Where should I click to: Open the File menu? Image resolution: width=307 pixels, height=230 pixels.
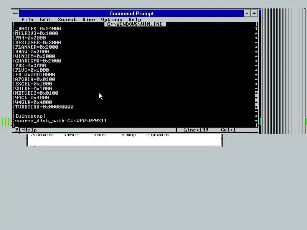(27, 20)
